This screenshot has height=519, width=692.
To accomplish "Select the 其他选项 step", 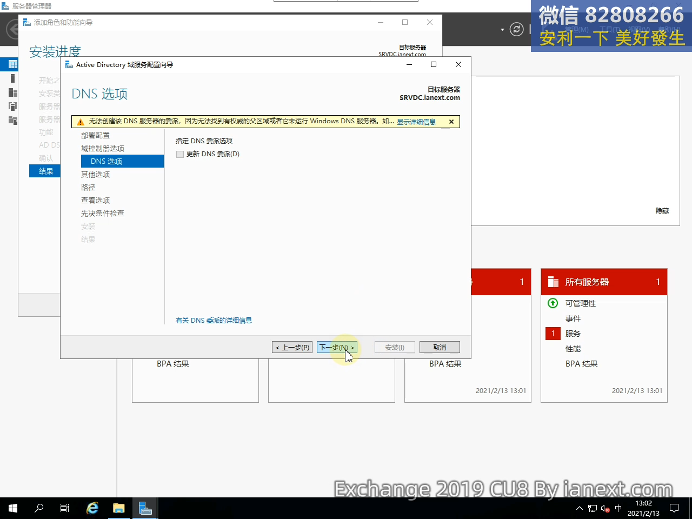I will click(95, 174).
